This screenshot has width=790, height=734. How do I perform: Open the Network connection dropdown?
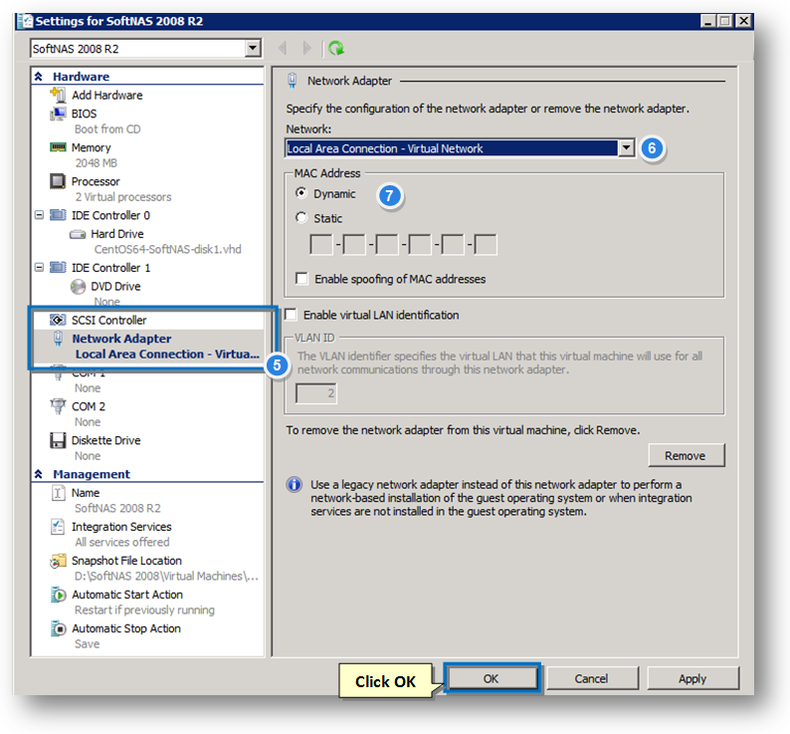click(x=626, y=147)
